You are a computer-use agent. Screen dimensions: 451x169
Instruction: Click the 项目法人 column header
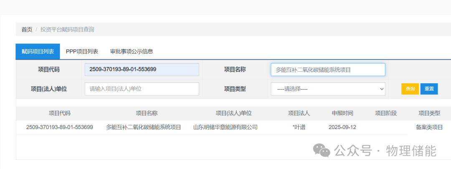coord(299,113)
